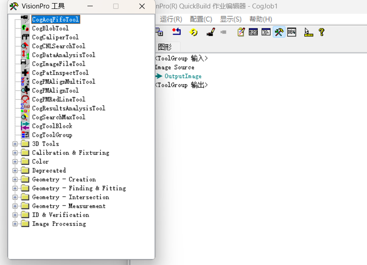Image resolution: width=367 pixels, height=265 pixels.
Task: Select the <ToolGroup 输出> row
Action: [182, 85]
